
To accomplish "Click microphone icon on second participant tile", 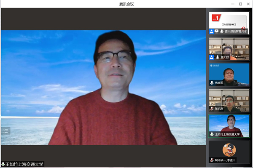I will tap(217, 57).
